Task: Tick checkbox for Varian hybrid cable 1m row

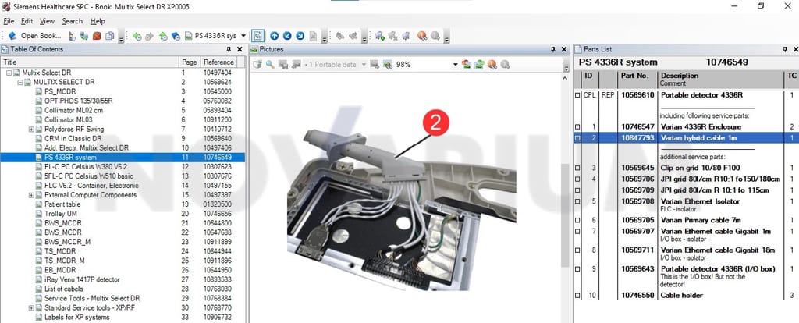Action: tap(577, 138)
